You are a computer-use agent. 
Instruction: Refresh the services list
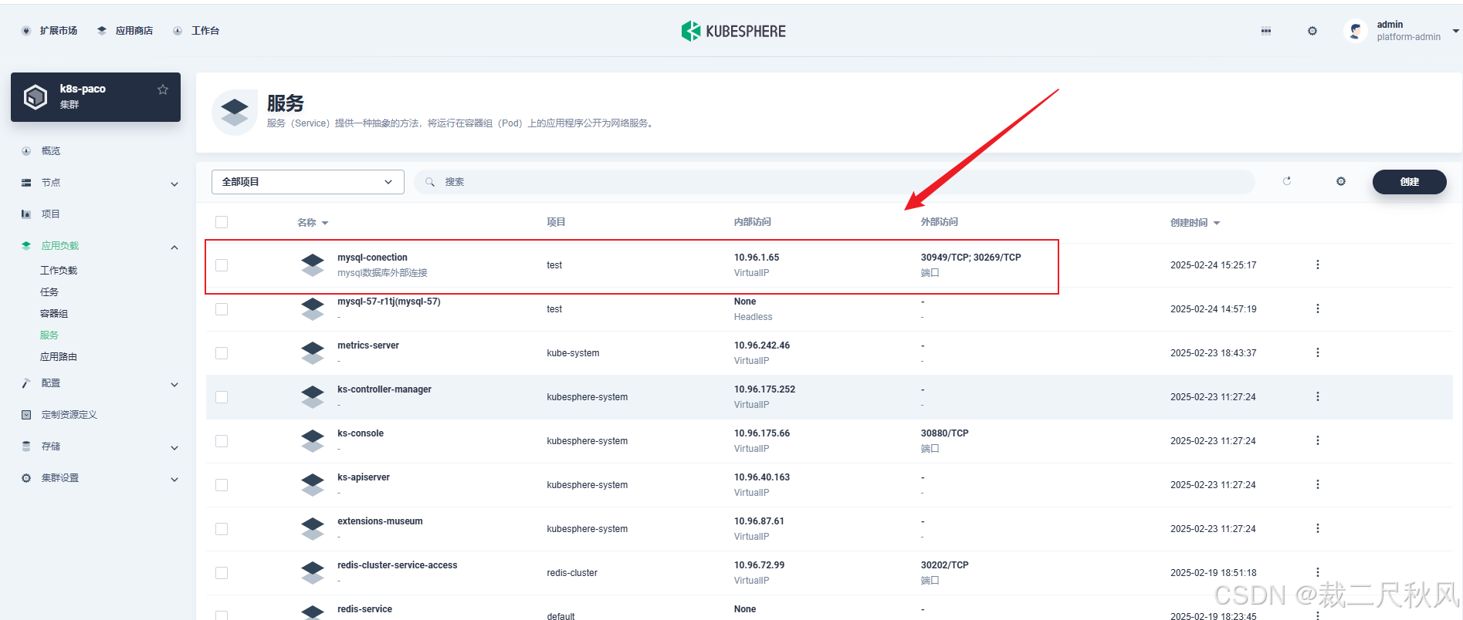click(x=1287, y=181)
